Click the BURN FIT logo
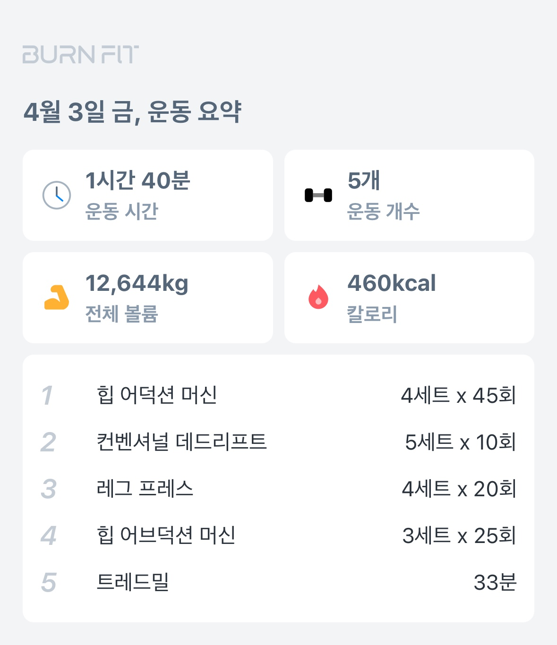The image size is (557, 645). pos(80,55)
